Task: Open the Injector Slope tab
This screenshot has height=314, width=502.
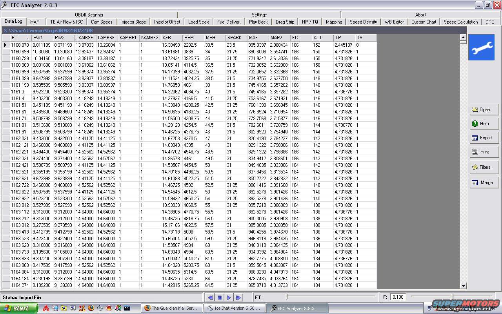Action: (133, 22)
